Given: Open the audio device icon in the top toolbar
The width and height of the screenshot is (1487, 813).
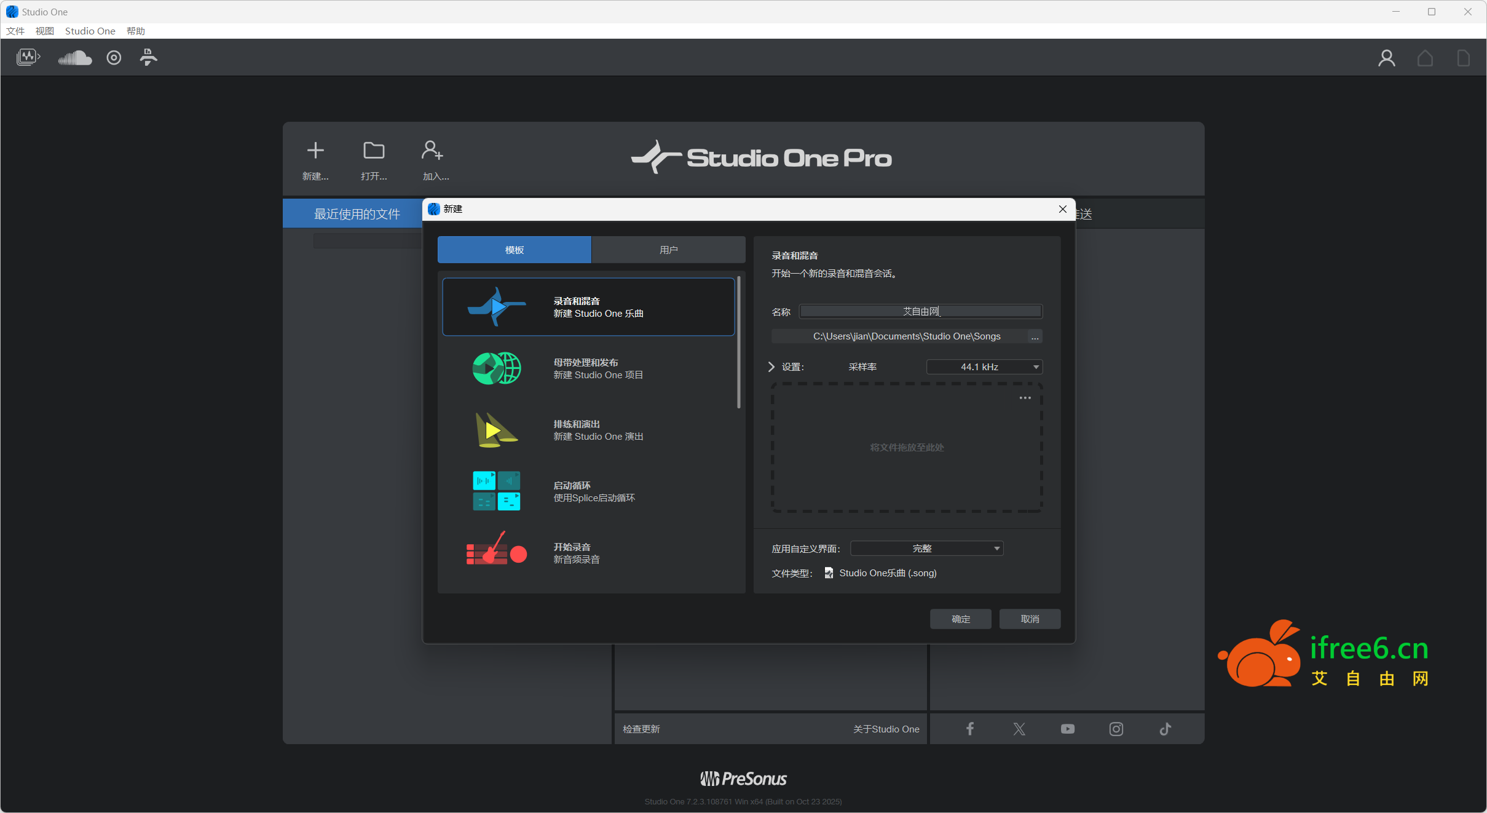Looking at the screenshot, I should [28, 58].
